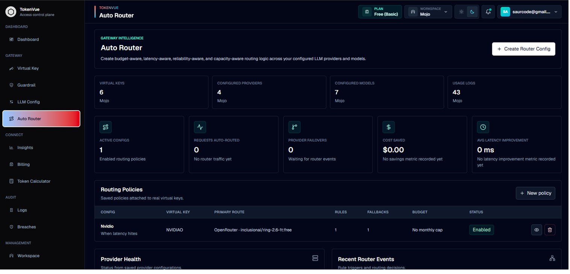Click the Cost Saved dollar icon
This screenshot has height=274, width=570.
point(388,127)
